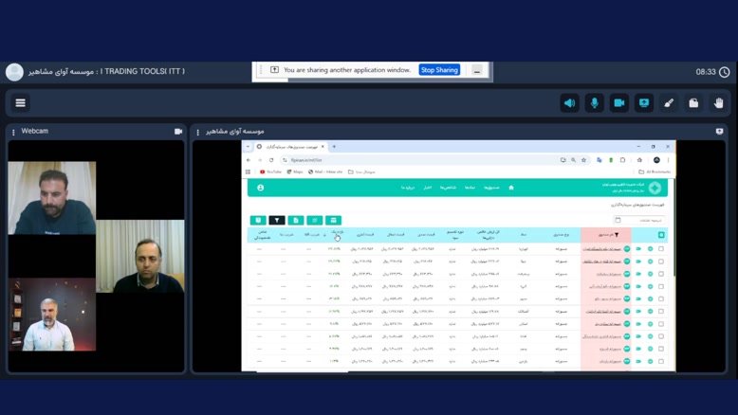738x415 pixels.
Task: Check the first row checkbox in the funds table
Action: coord(661,249)
